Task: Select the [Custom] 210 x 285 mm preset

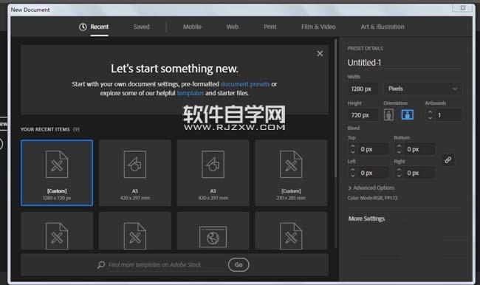Action: tap(291, 173)
